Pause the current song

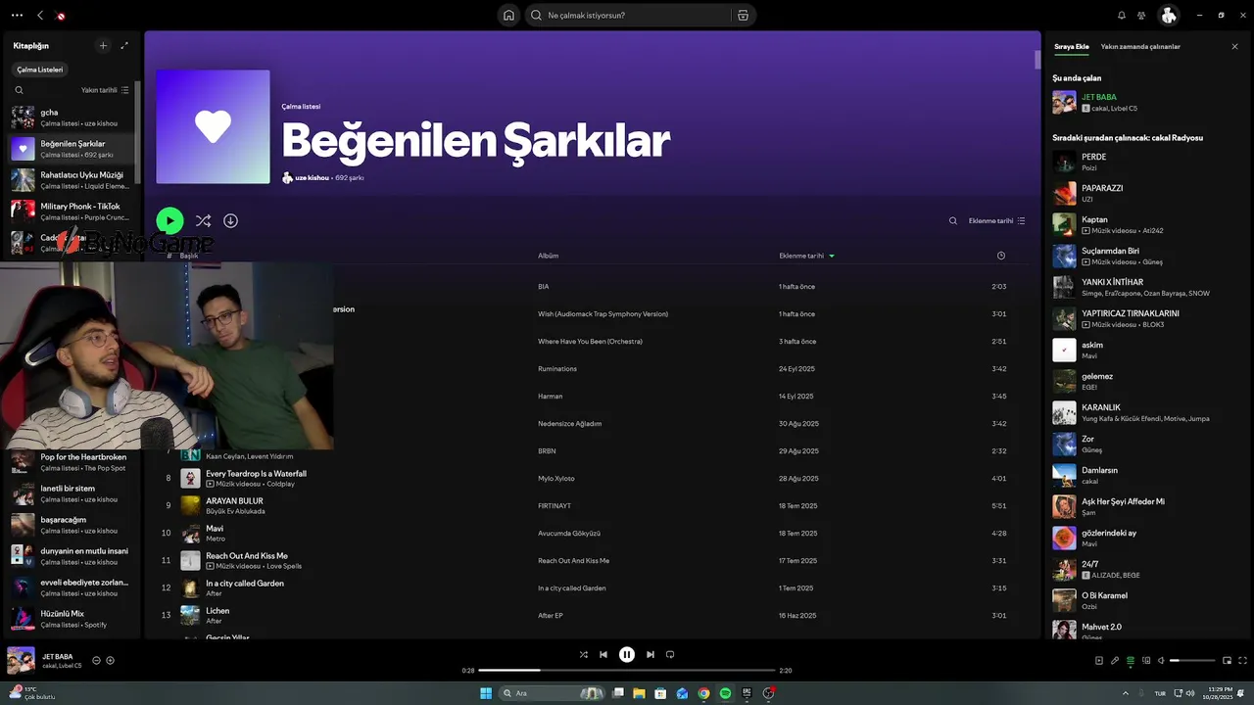pyautogui.click(x=627, y=654)
